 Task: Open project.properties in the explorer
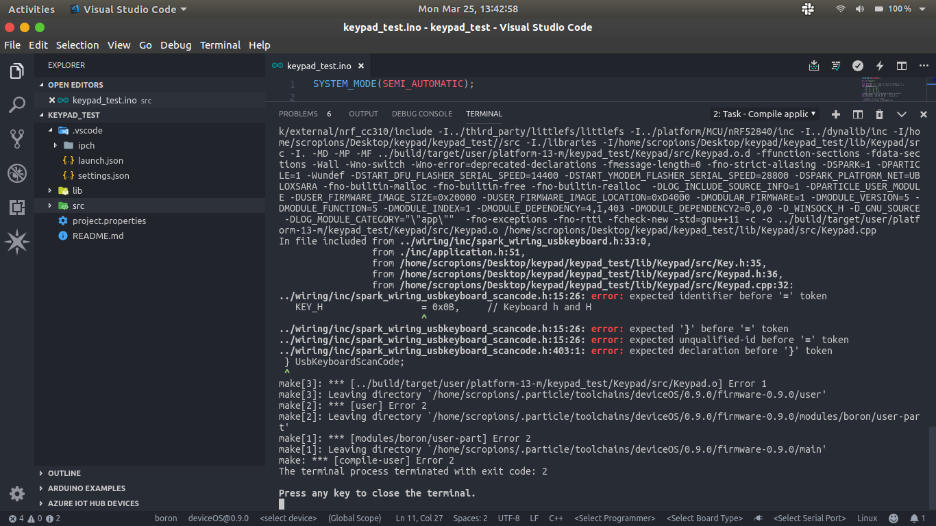coord(109,221)
